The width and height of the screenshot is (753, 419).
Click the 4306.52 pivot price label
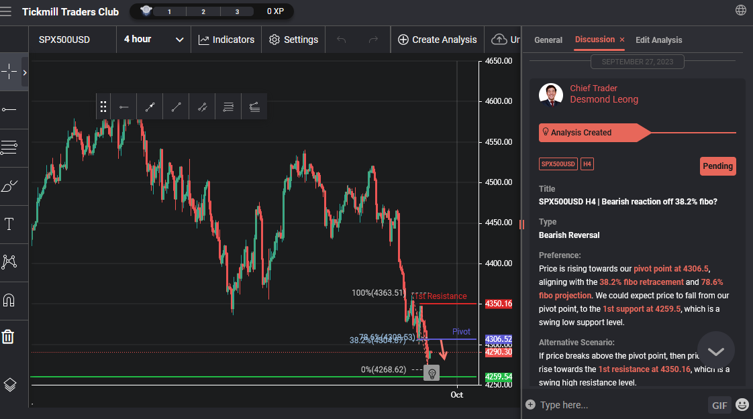coord(499,339)
